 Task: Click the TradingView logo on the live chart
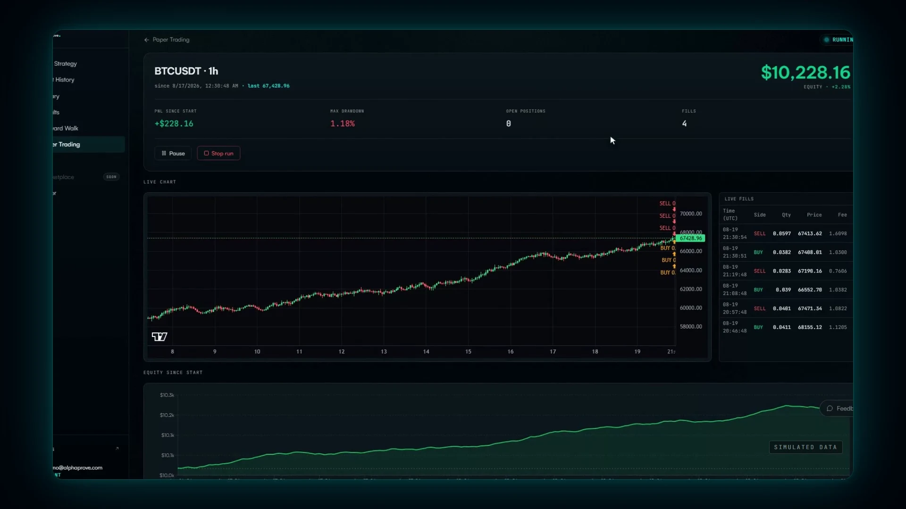[x=159, y=337]
